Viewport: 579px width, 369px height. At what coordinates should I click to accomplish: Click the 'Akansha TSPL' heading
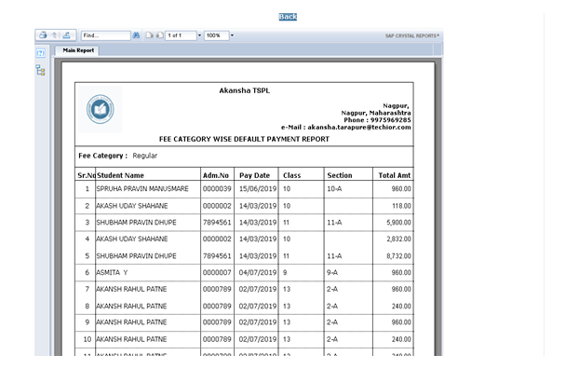point(245,90)
